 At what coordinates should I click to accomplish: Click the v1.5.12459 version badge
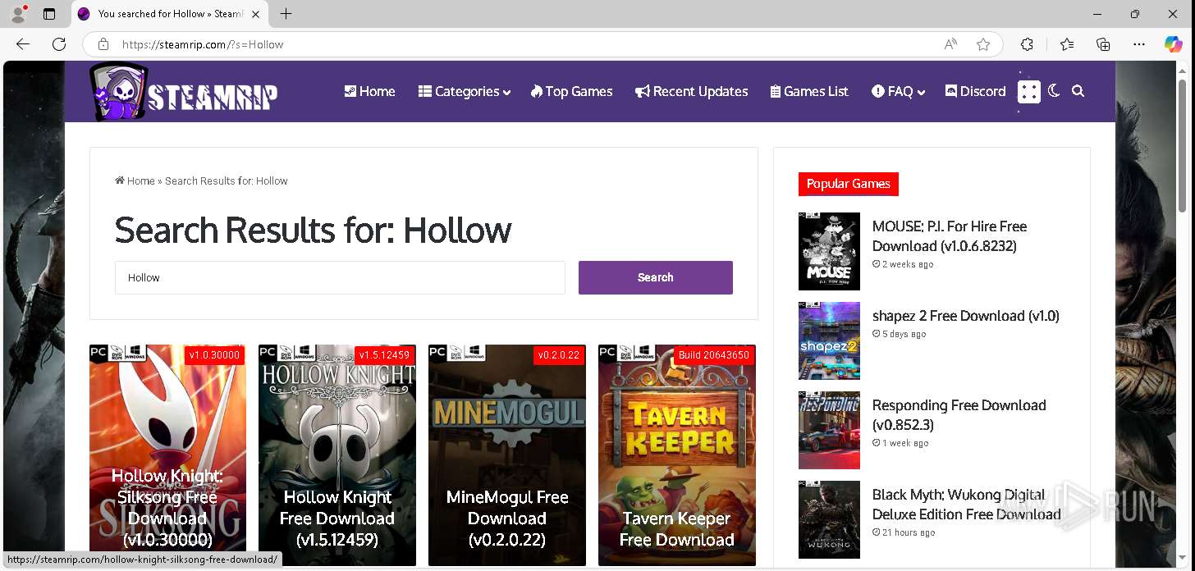click(384, 355)
